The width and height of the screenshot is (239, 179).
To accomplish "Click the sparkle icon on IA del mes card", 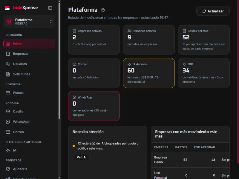I will pyautogui.click(x=129, y=64).
